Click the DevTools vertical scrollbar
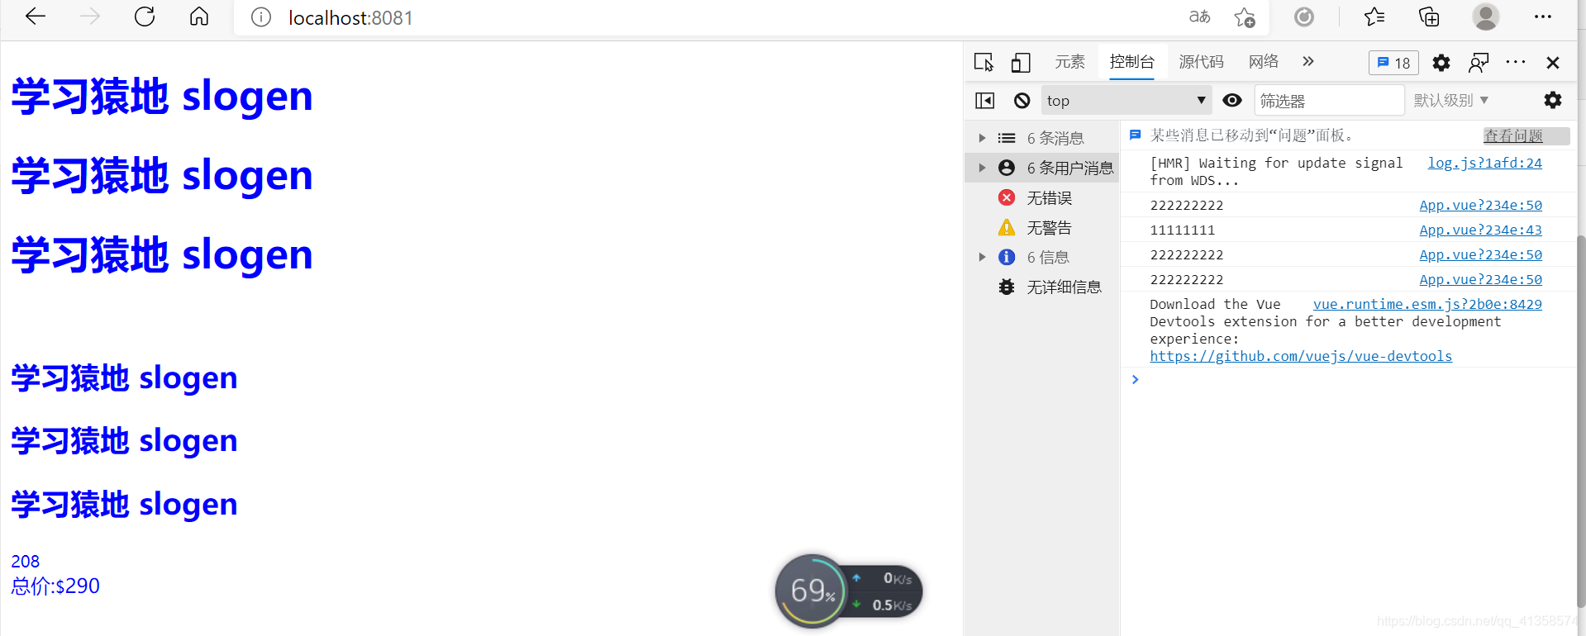The width and height of the screenshot is (1586, 636). 1580,420
